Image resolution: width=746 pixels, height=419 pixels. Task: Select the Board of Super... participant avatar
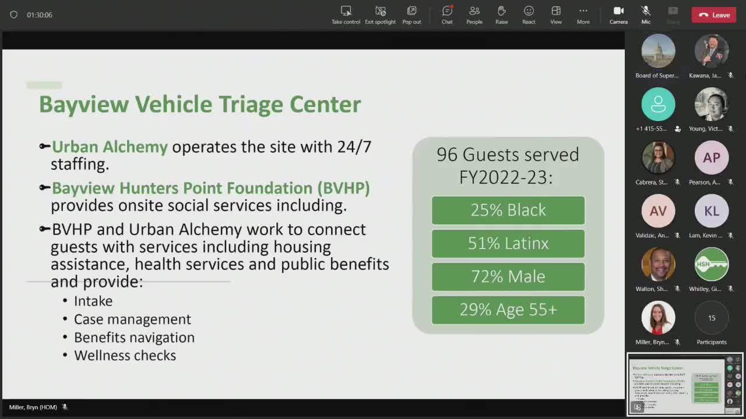coord(658,50)
